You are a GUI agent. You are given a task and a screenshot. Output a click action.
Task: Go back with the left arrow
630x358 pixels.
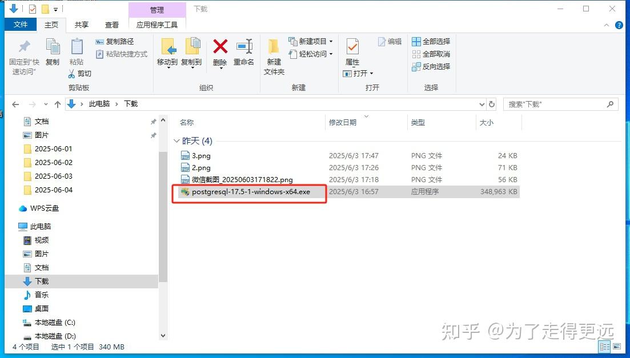click(15, 104)
